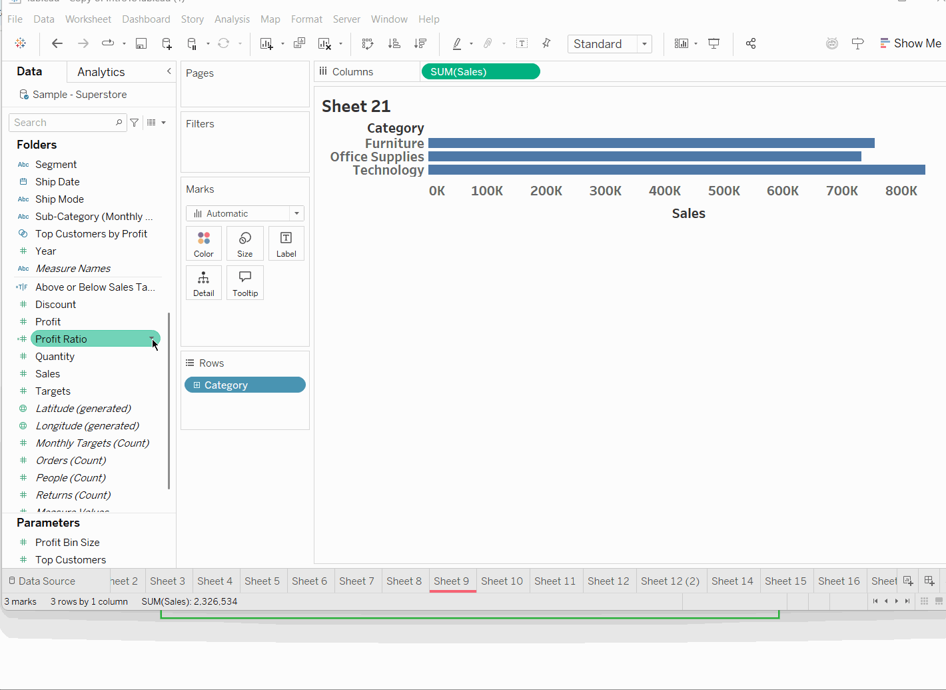Screen dimensions: 946x690
Task: Click the Clear Sheet icon
Action: click(325, 43)
